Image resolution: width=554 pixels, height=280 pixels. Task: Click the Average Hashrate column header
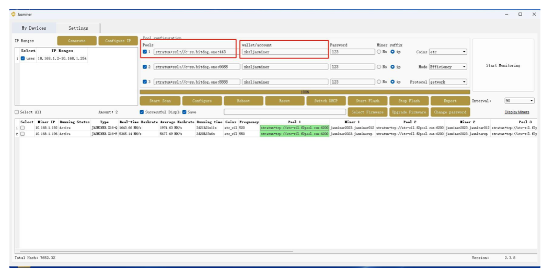click(177, 122)
